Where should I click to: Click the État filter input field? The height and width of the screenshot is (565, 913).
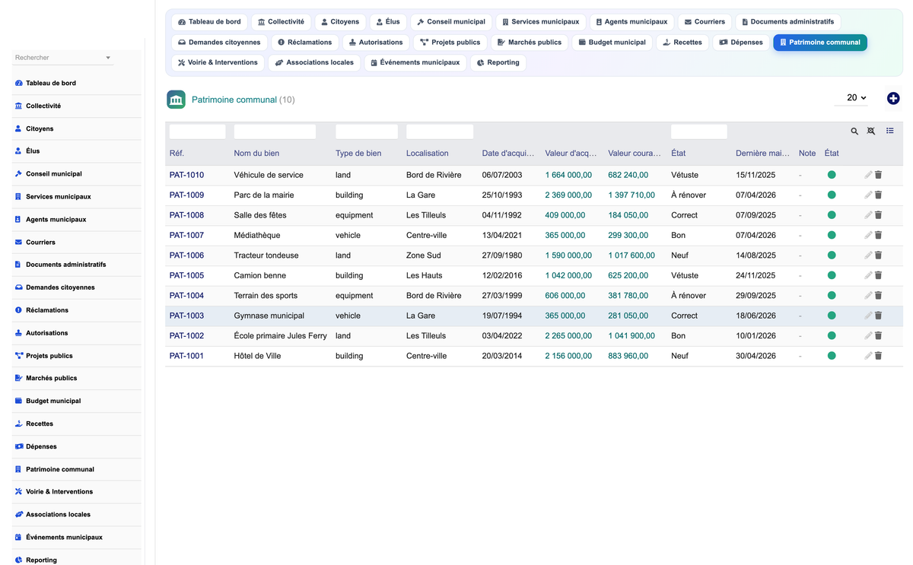tap(699, 132)
